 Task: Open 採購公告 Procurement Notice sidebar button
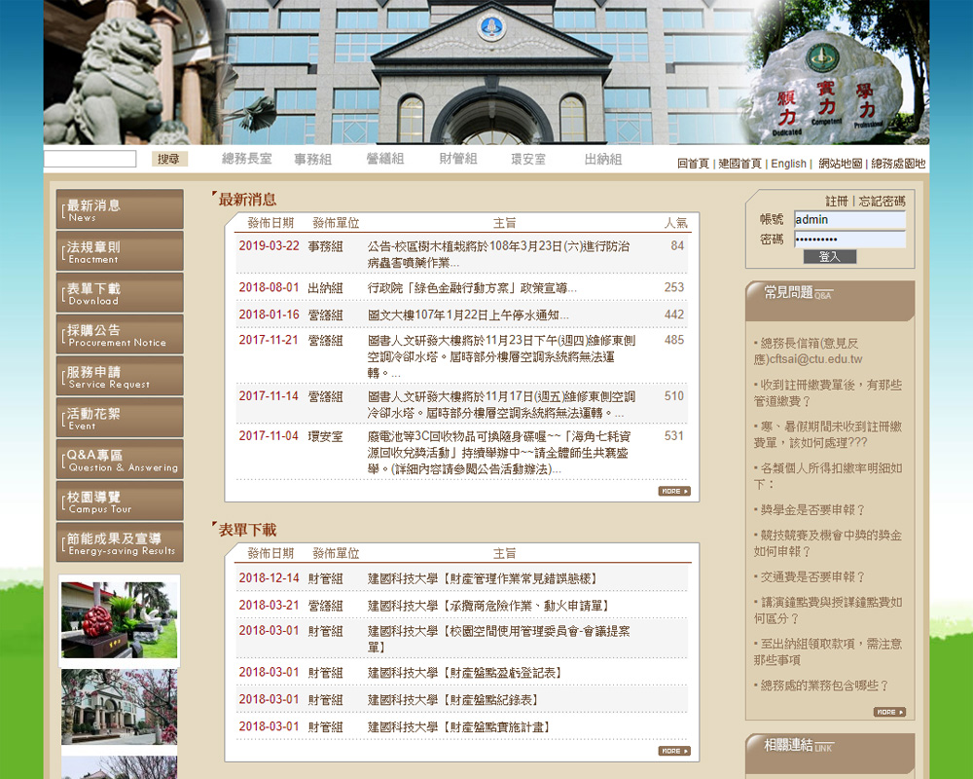click(x=120, y=334)
